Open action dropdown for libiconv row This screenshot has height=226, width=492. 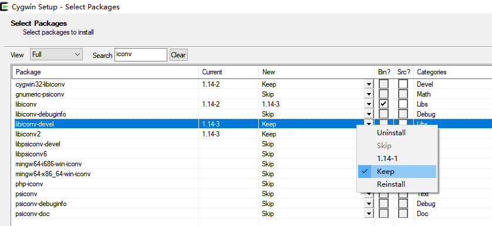369,104
